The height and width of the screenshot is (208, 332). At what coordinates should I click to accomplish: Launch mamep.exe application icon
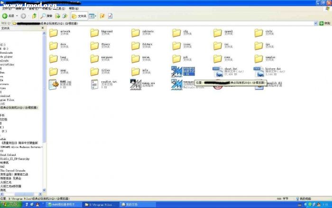pyautogui.click(x=135, y=85)
